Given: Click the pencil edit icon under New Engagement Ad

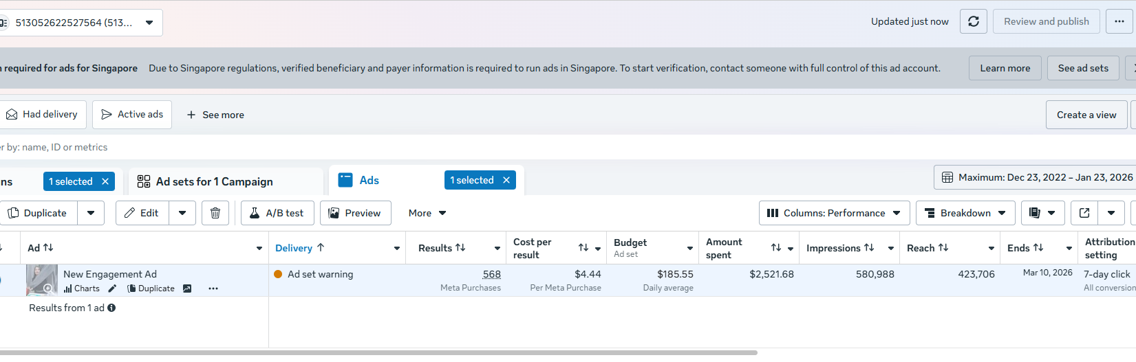Looking at the screenshot, I should point(113,289).
